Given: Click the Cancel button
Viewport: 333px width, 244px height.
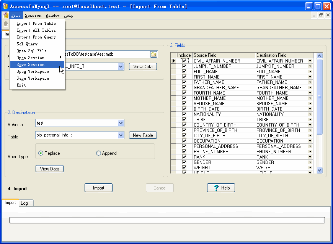Looking at the screenshot, I should click(160, 188).
